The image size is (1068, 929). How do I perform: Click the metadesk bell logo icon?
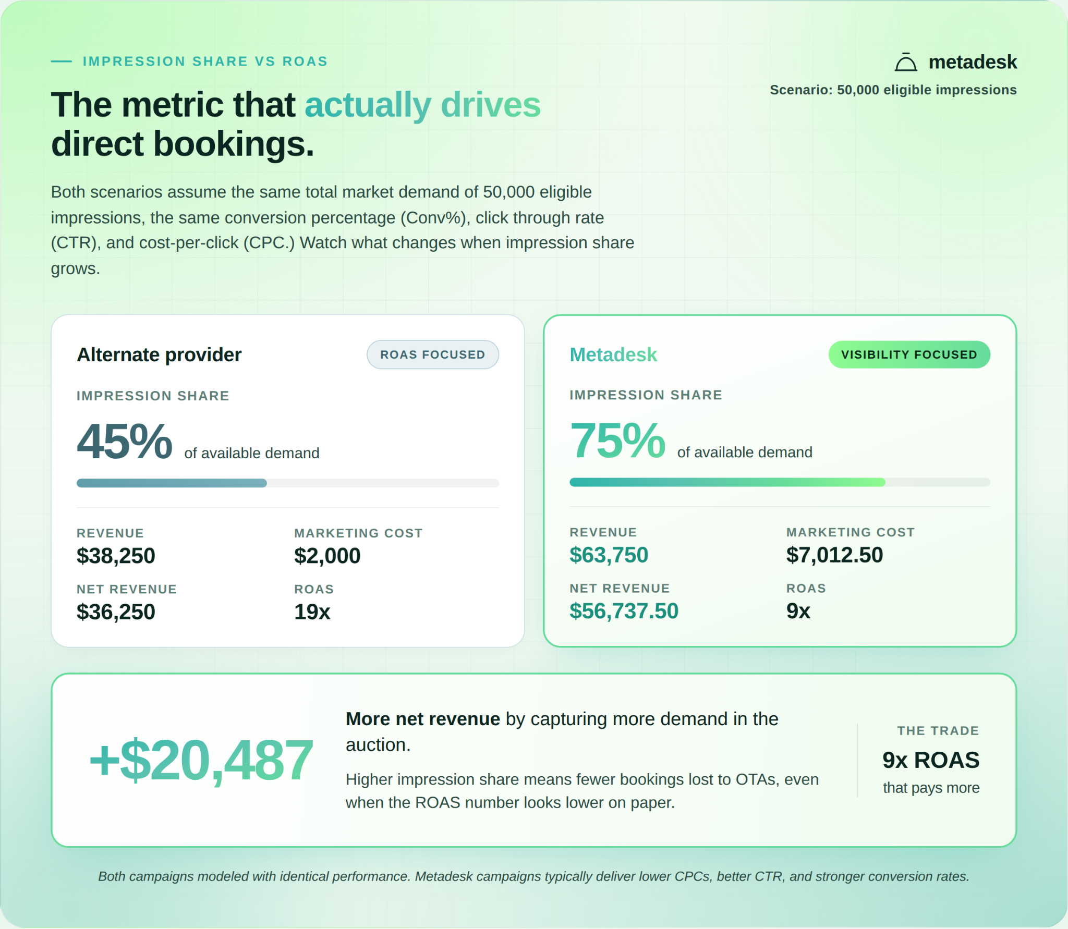(x=906, y=62)
